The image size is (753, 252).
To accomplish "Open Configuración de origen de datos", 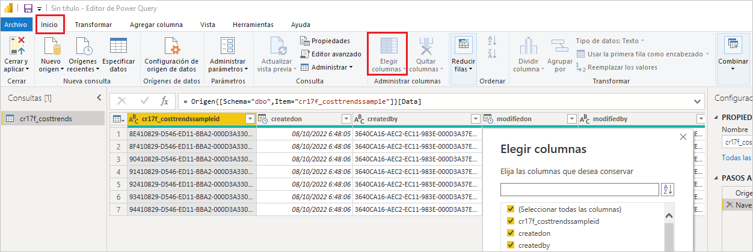I will coord(171,55).
